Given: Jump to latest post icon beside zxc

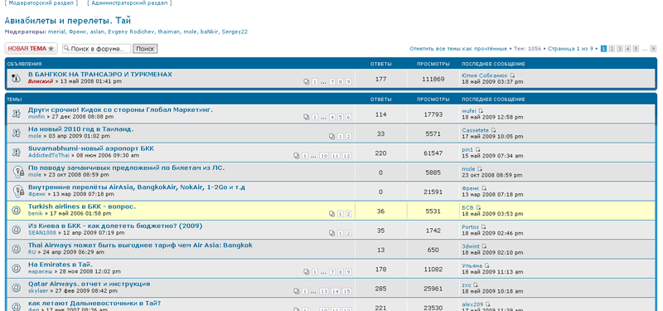Looking at the screenshot, I should (476, 285).
